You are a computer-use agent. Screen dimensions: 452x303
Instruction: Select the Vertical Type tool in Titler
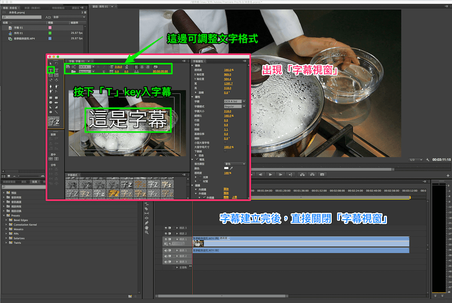point(56,70)
